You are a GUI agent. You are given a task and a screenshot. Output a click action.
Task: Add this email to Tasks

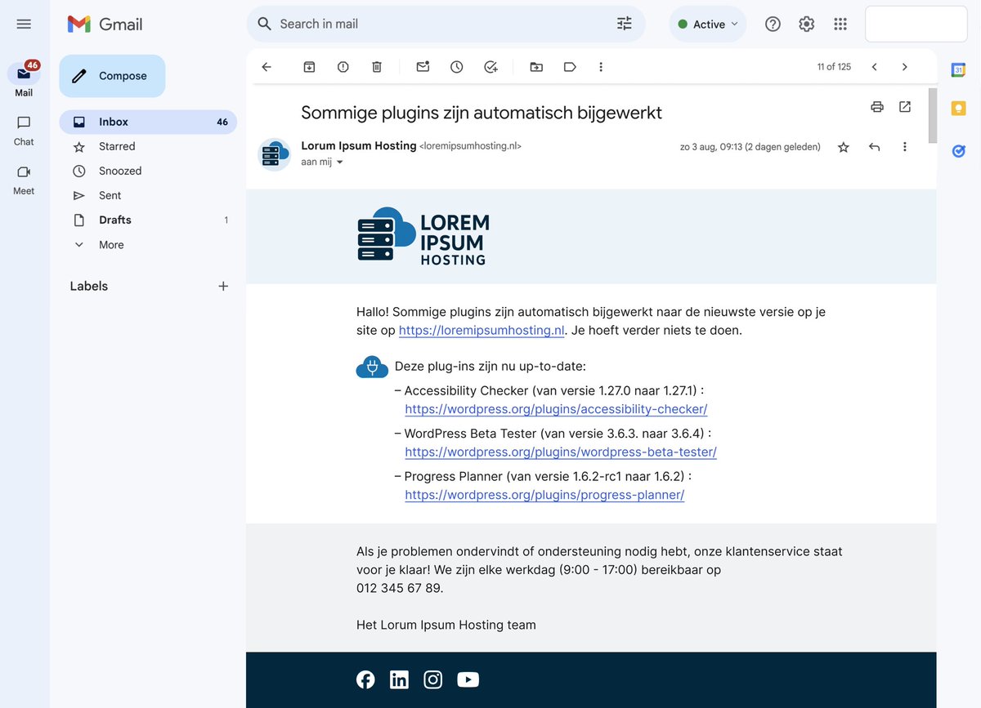click(490, 67)
